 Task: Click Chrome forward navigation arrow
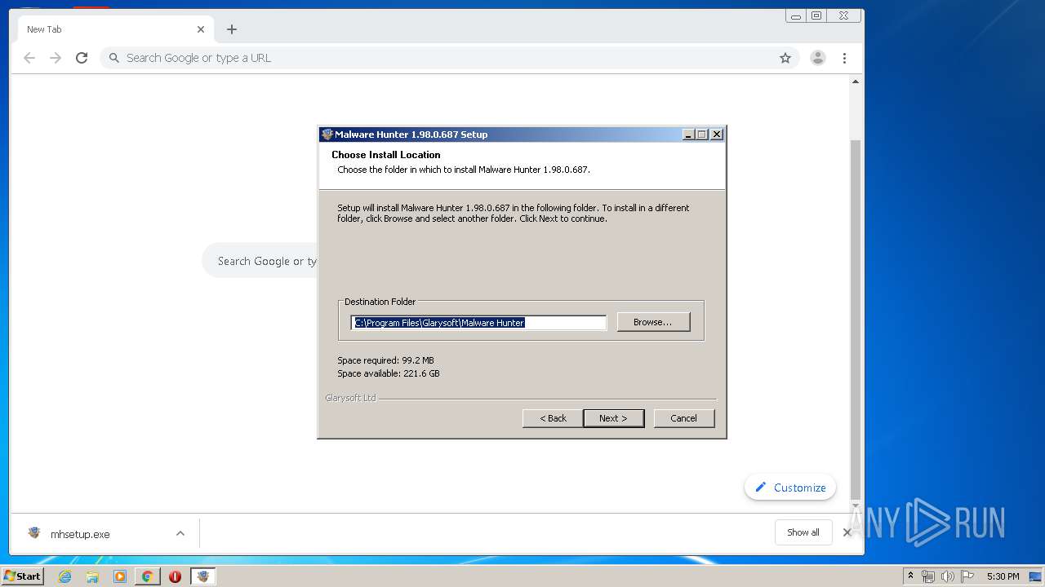pos(56,58)
